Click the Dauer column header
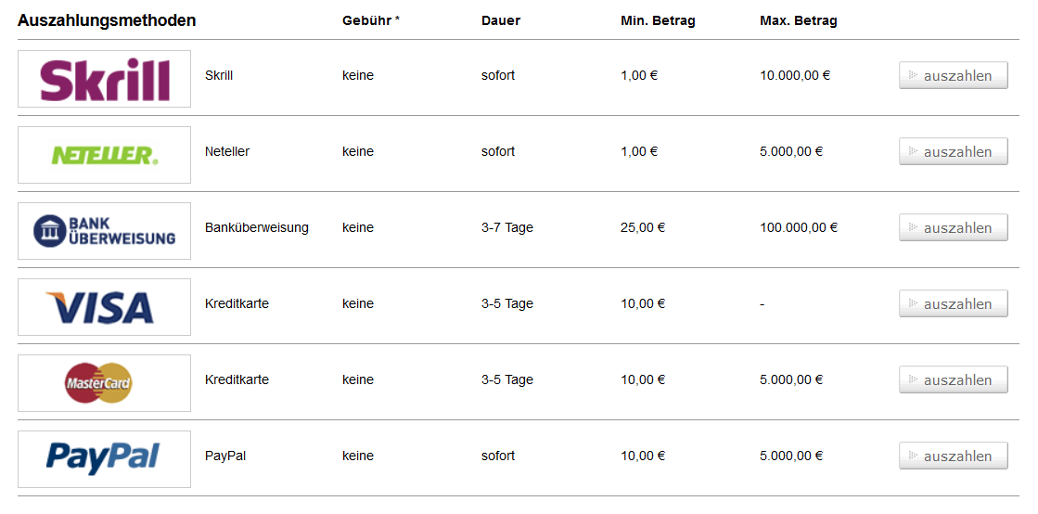Image resolution: width=1038 pixels, height=514 pixels. (501, 21)
